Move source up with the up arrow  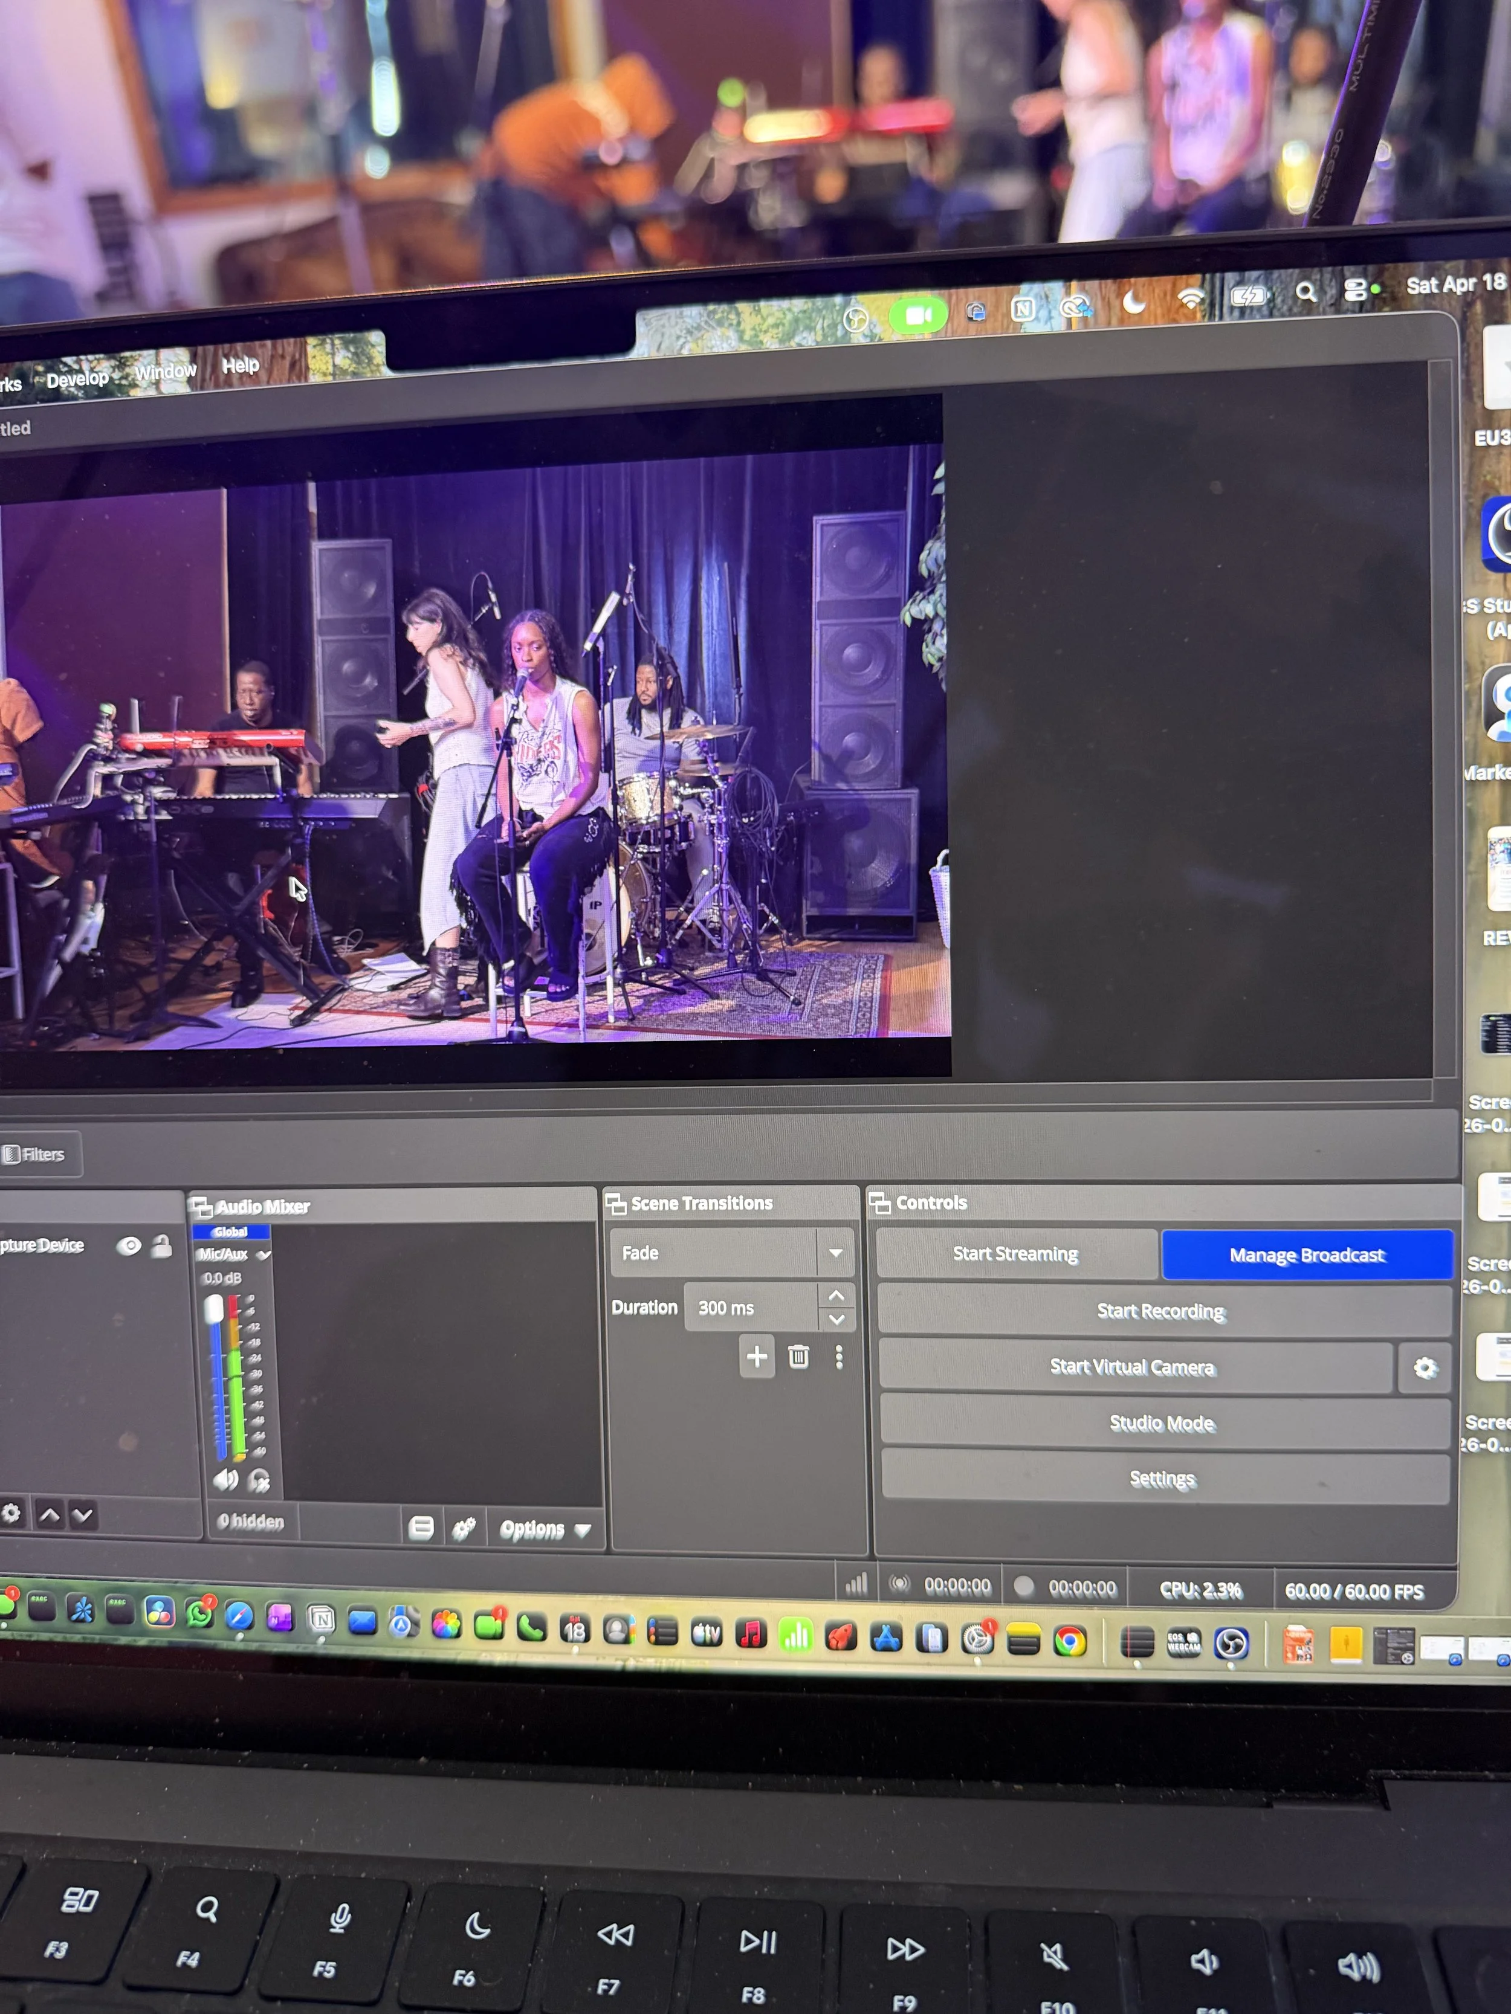click(x=50, y=1514)
